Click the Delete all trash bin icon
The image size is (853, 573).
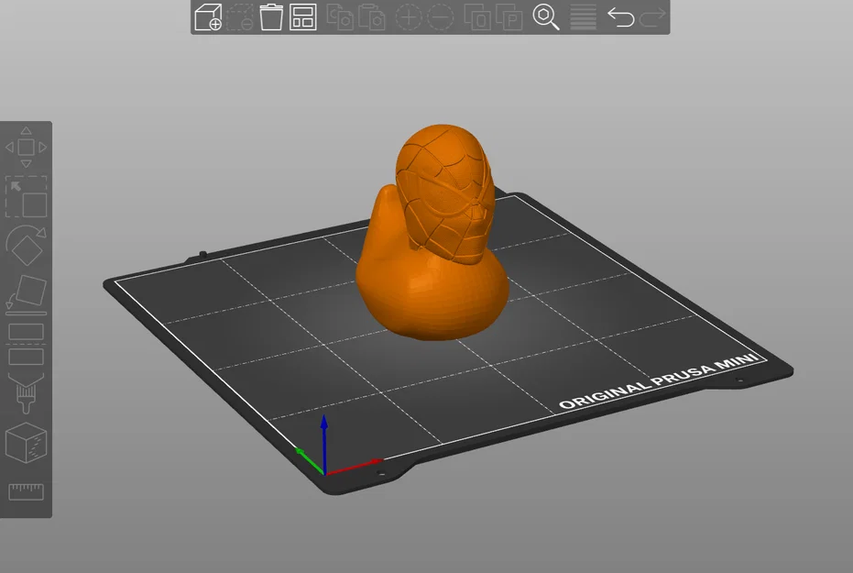coord(271,17)
